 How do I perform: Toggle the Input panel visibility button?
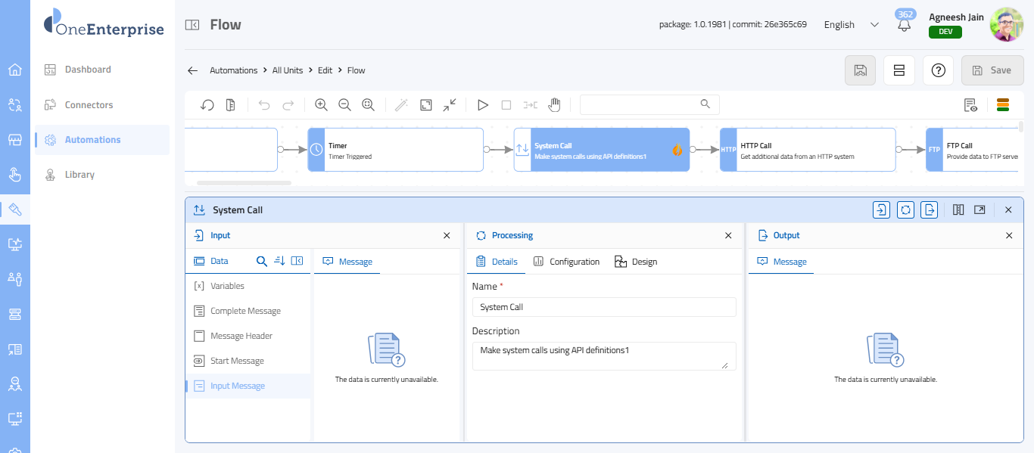(x=881, y=210)
